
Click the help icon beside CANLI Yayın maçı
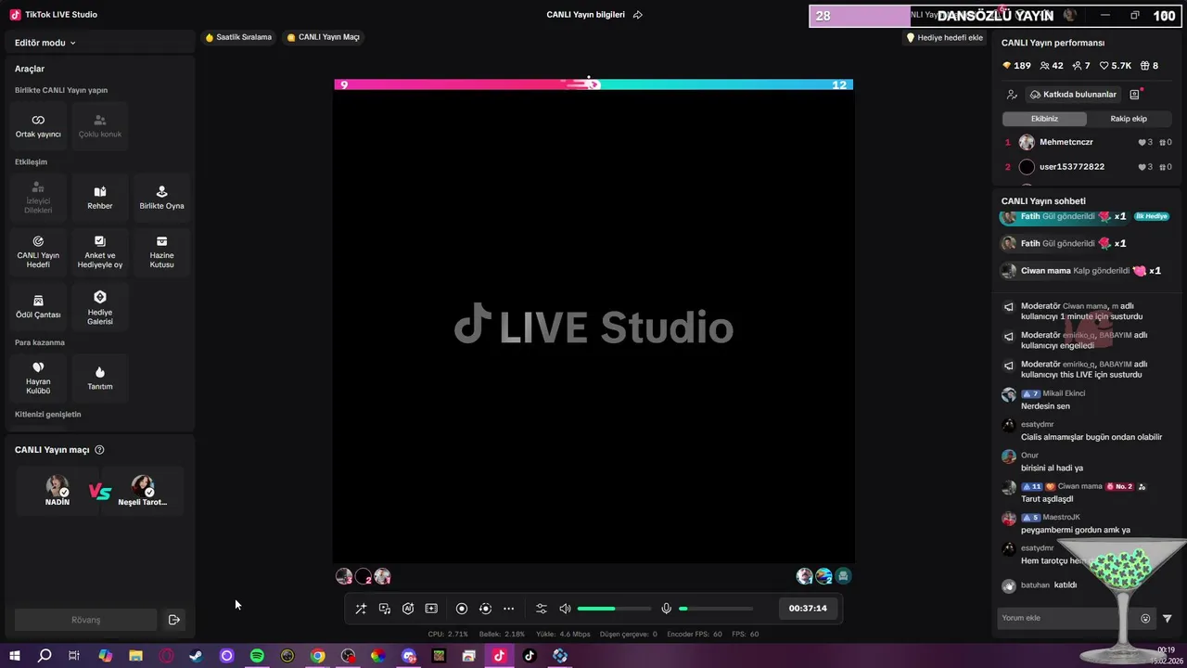point(99,450)
